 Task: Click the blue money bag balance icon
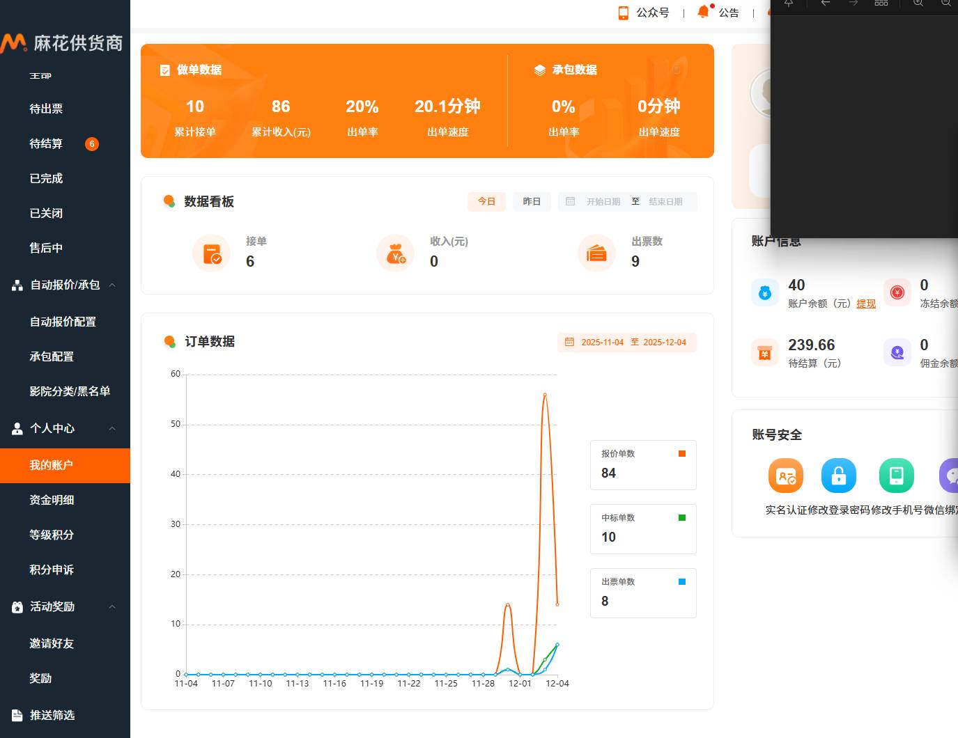click(764, 293)
